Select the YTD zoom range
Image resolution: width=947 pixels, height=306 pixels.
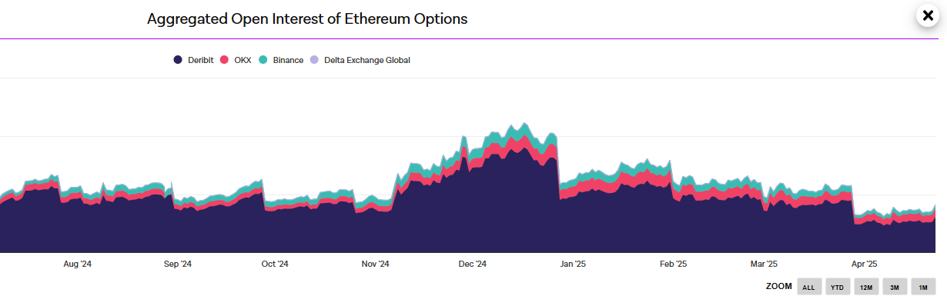point(837,287)
